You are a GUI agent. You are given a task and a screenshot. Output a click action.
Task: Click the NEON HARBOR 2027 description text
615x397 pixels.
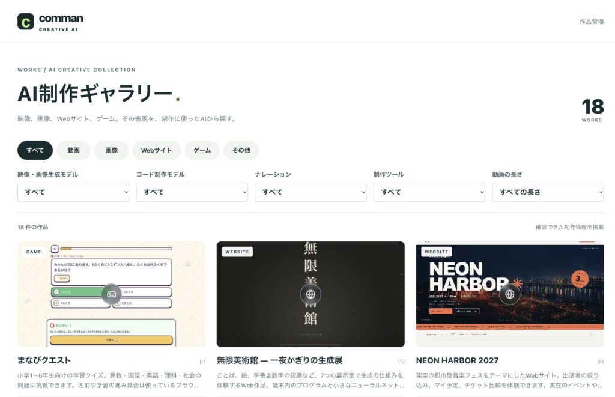(509, 380)
